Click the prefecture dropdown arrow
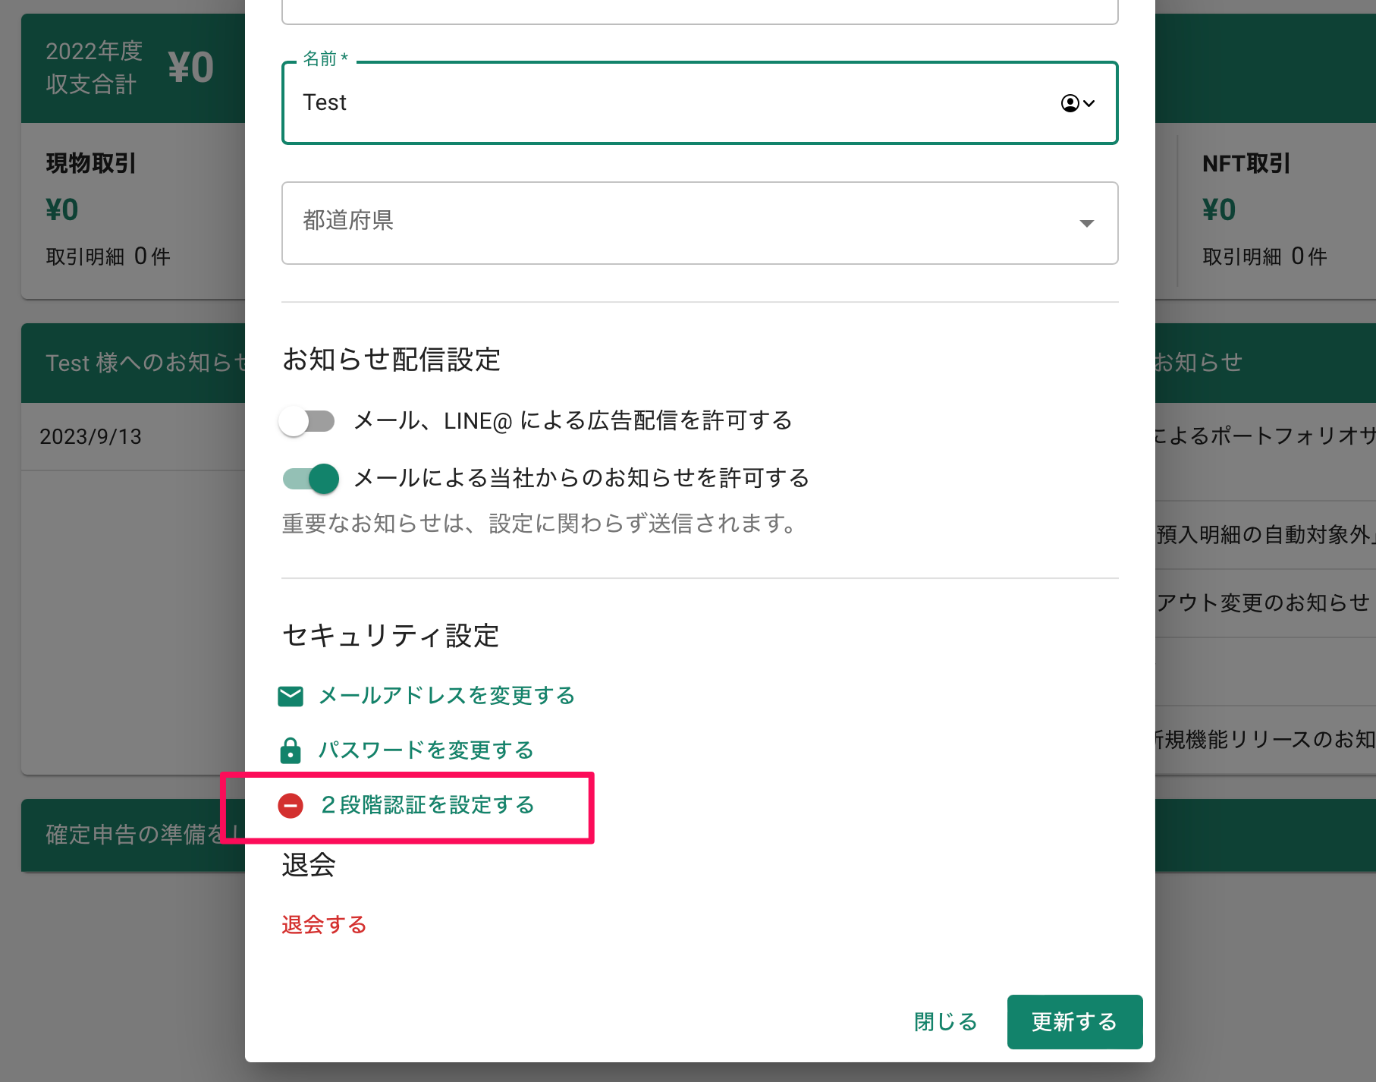Image resolution: width=1376 pixels, height=1082 pixels. pyautogui.click(x=1086, y=223)
